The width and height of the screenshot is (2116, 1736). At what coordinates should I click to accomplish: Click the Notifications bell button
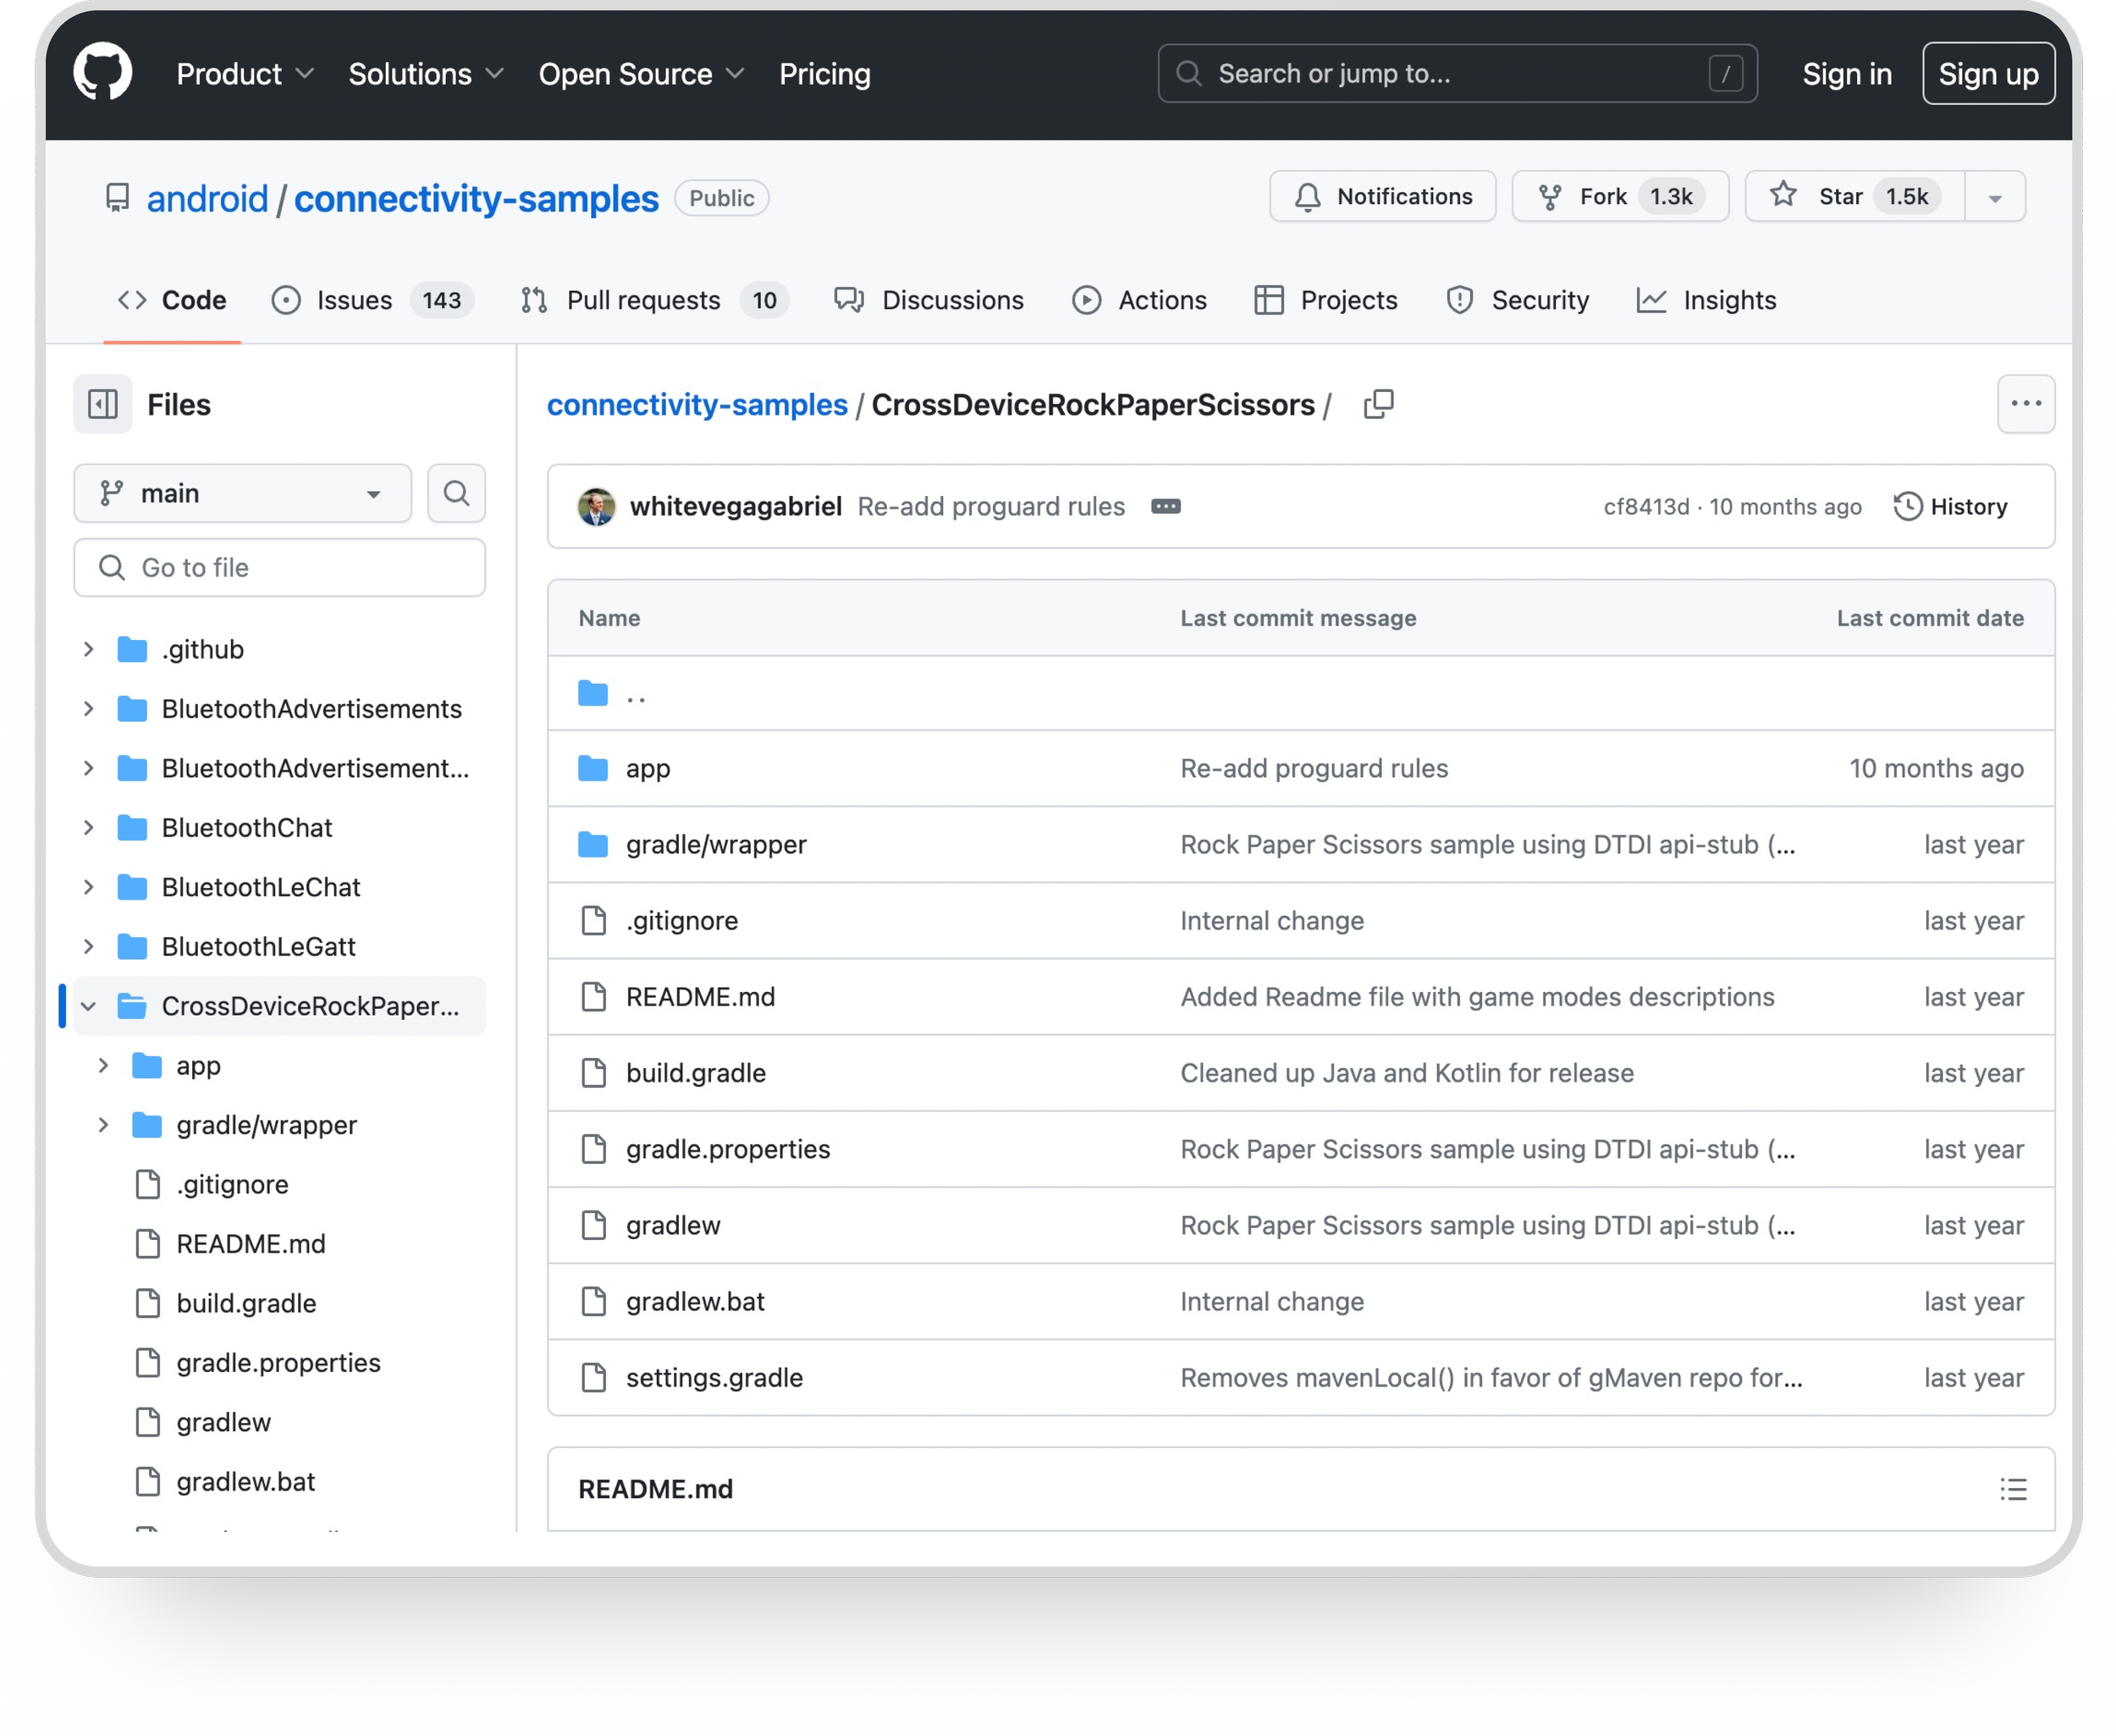coord(1382,196)
